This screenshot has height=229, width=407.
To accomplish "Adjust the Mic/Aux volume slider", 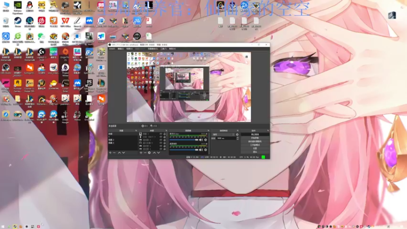I will click(184, 140).
